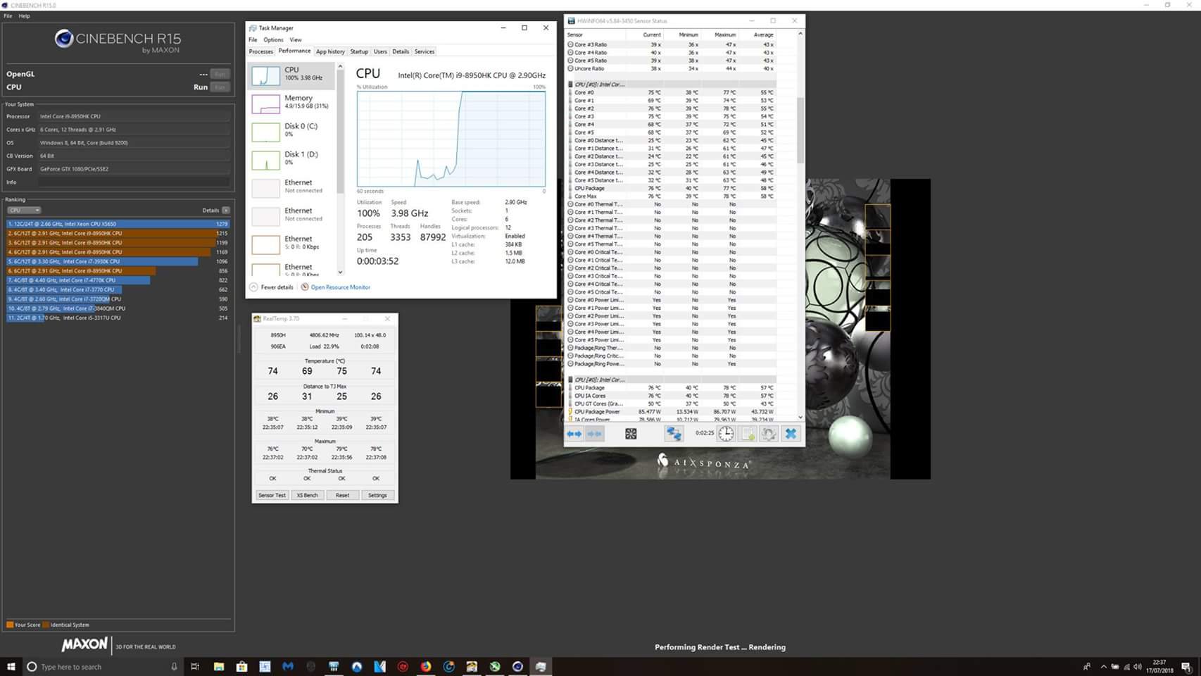Click the People icon in system tray
Screen dimensions: 1201x676
1087,667
